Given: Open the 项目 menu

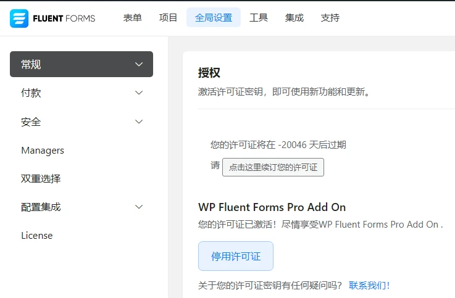Looking at the screenshot, I should [x=168, y=18].
